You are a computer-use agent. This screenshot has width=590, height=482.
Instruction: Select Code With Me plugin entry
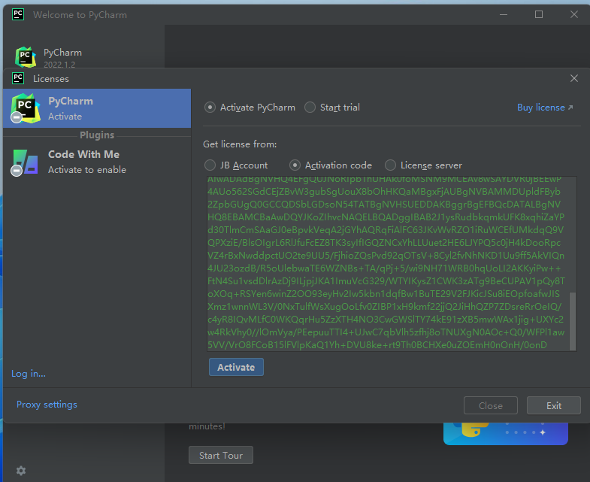tap(97, 162)
